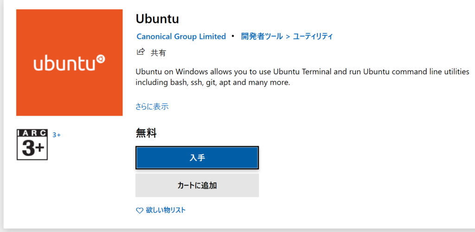Browse the ユーティリティ subcategory
Image resolution: width=475 pixels, height=232 pixels.
pos(313,37)
